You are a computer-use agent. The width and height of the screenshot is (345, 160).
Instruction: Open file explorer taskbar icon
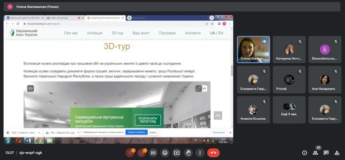(x=50, y=141)
